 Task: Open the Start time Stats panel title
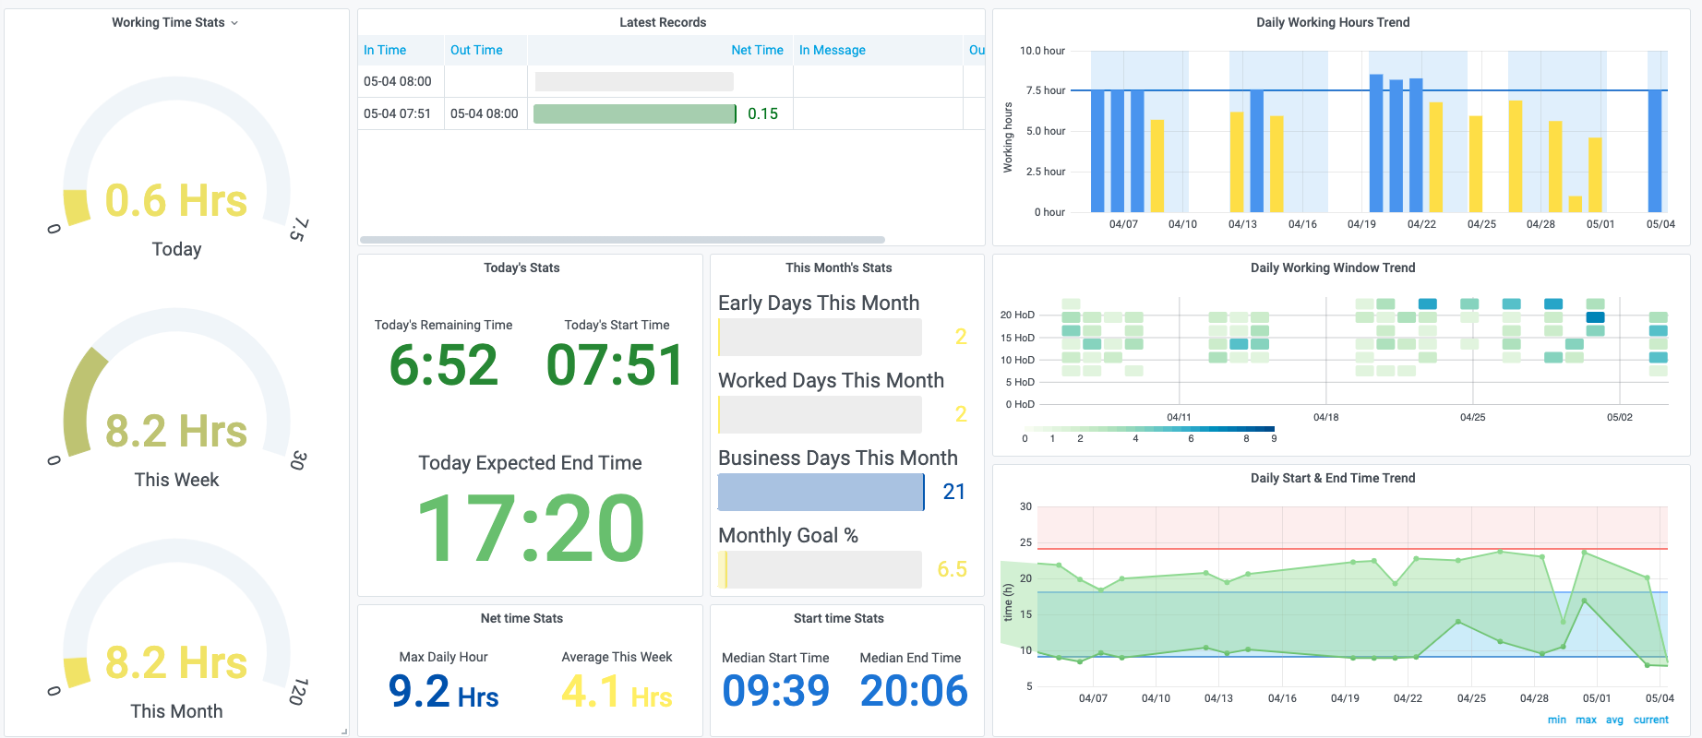838,618
